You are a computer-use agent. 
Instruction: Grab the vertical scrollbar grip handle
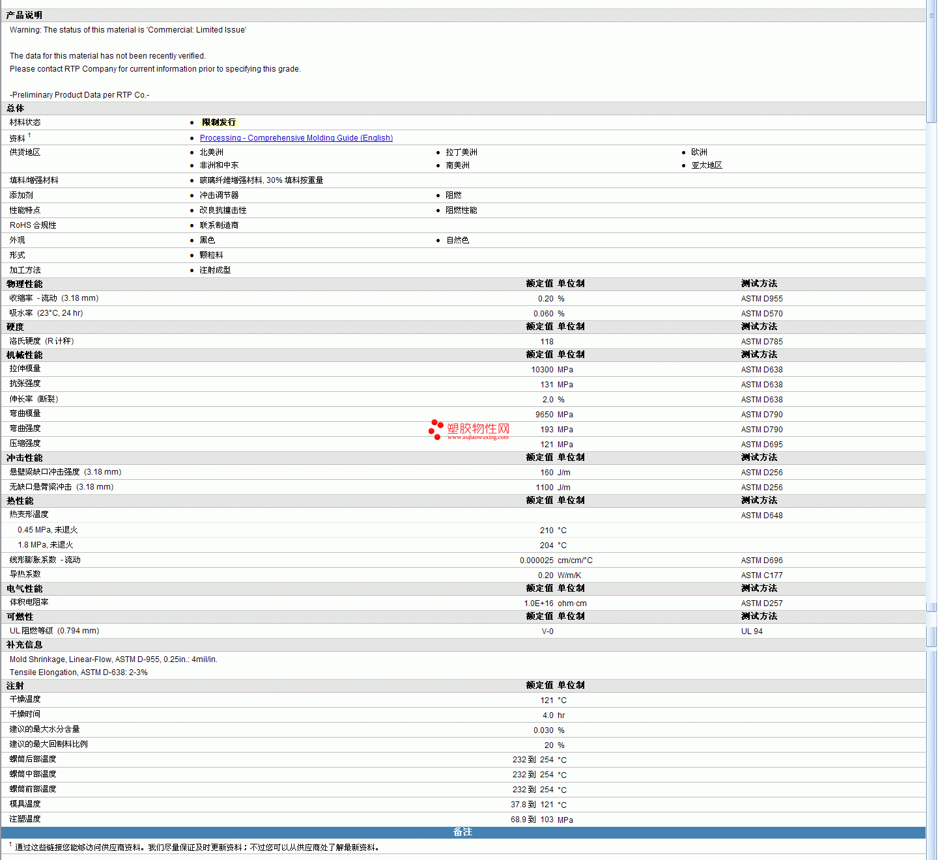[931, 15]
